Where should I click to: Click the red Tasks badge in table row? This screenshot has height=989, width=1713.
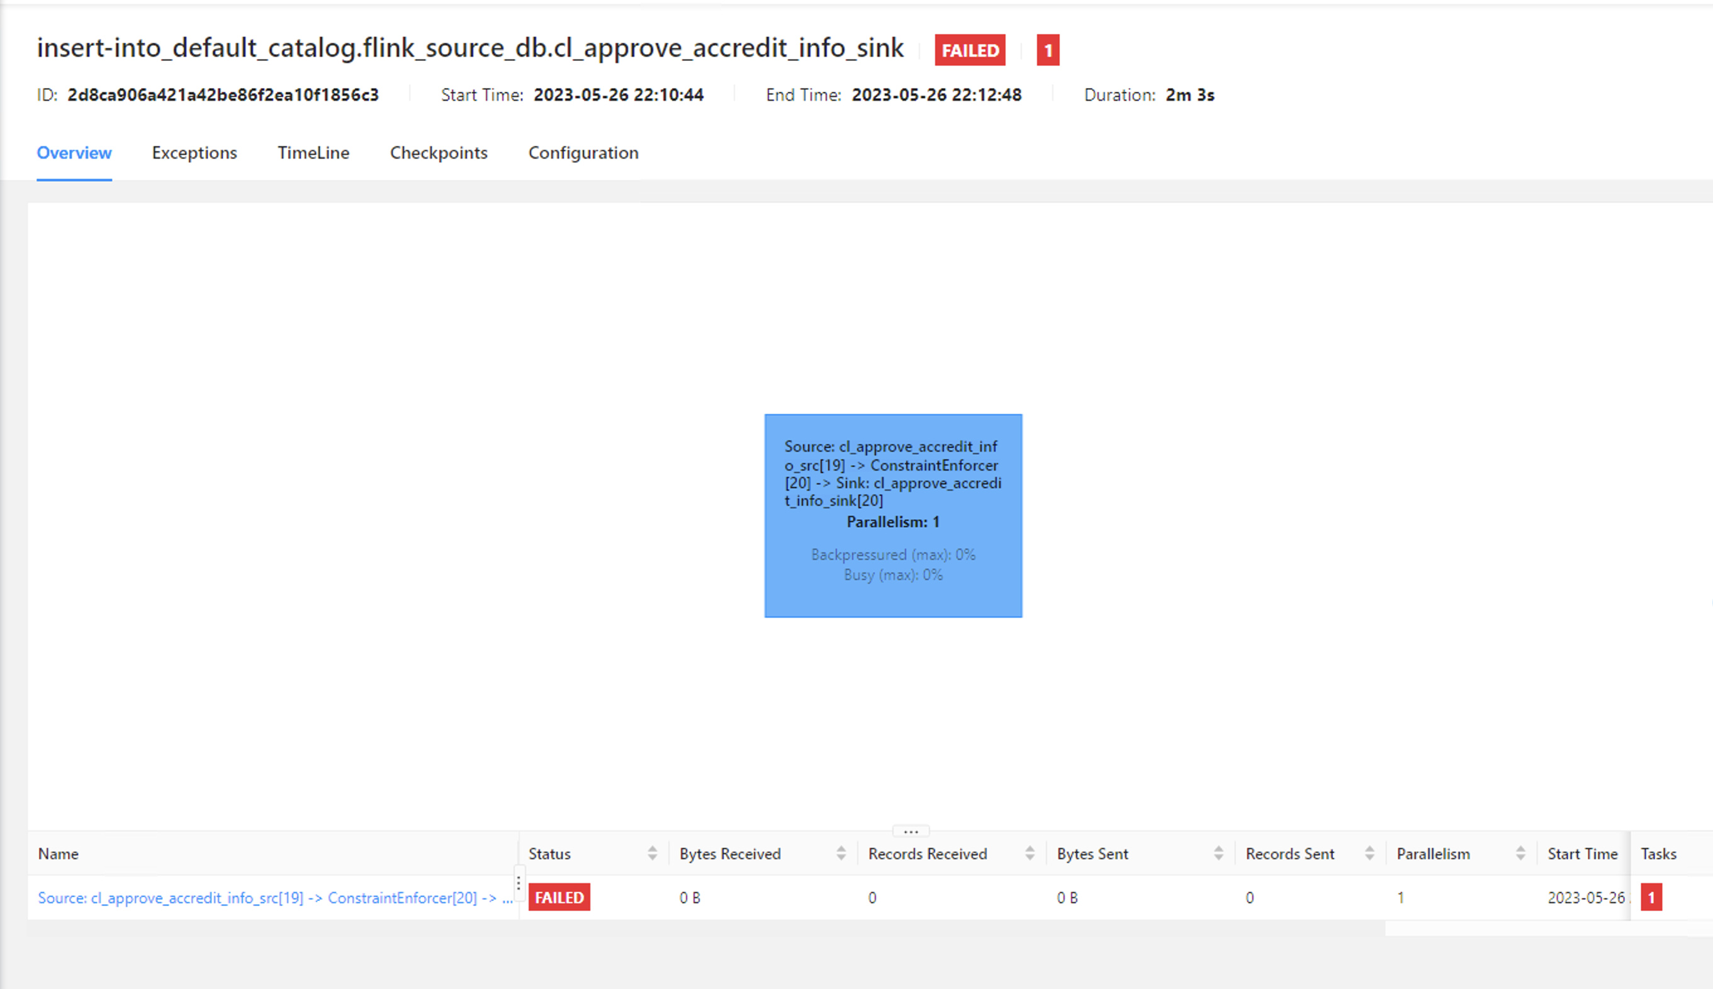point(1651,897)
